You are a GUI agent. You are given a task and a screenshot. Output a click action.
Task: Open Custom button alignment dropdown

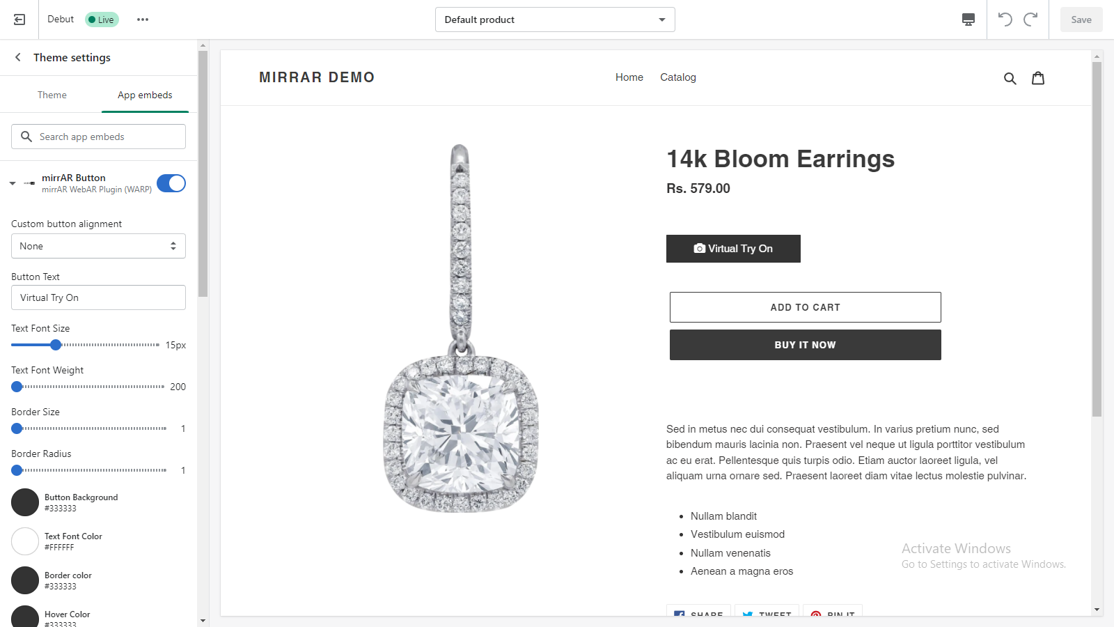coord(98,246)
